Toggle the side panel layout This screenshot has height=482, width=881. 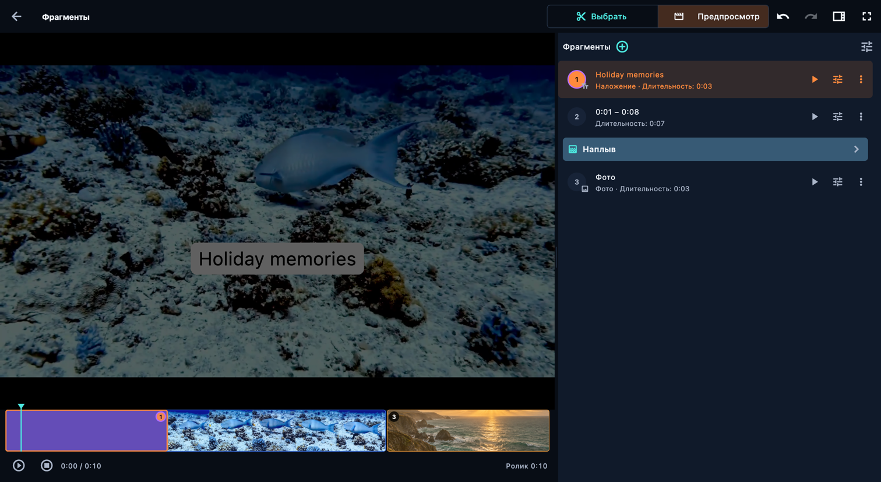point(839,16)
